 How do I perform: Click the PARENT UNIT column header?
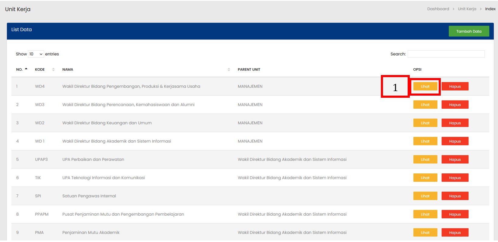(x=249, y=70)
